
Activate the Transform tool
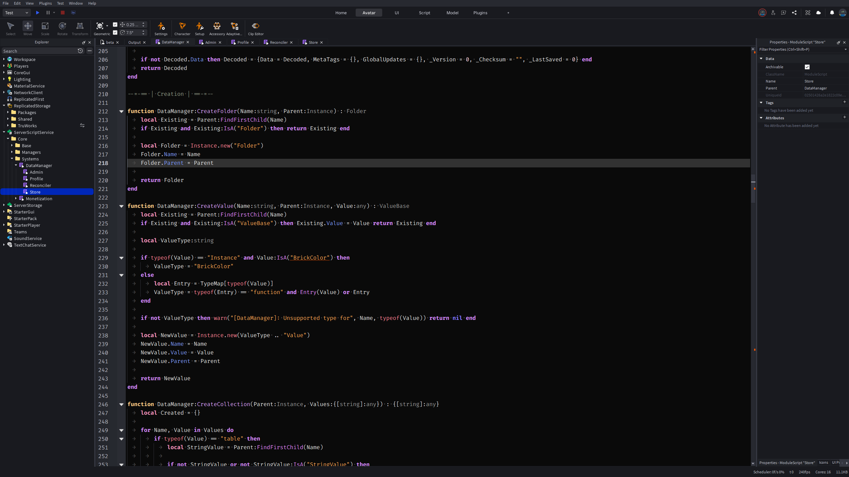point(80,28)
